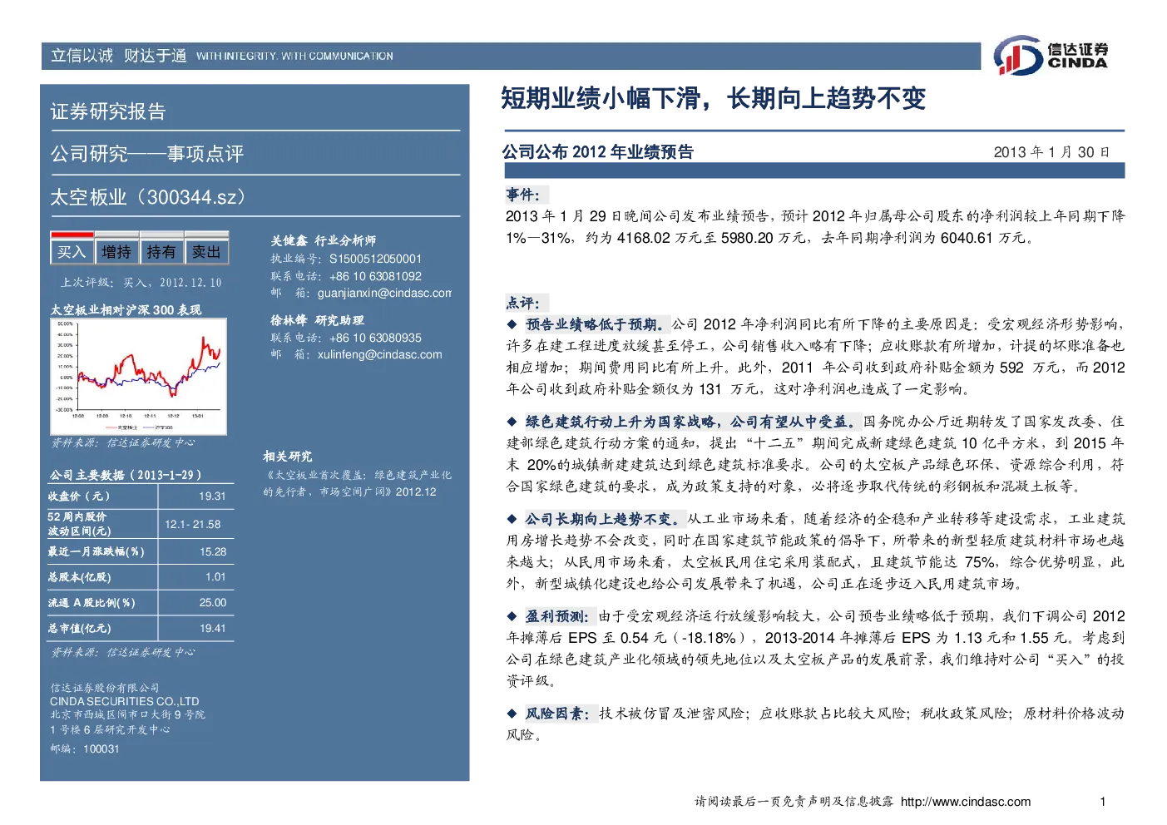This screenshot has height=825, width=1167.
Task: Click assistant name 徐林锋 研究助理
Action: pos(317,320)
